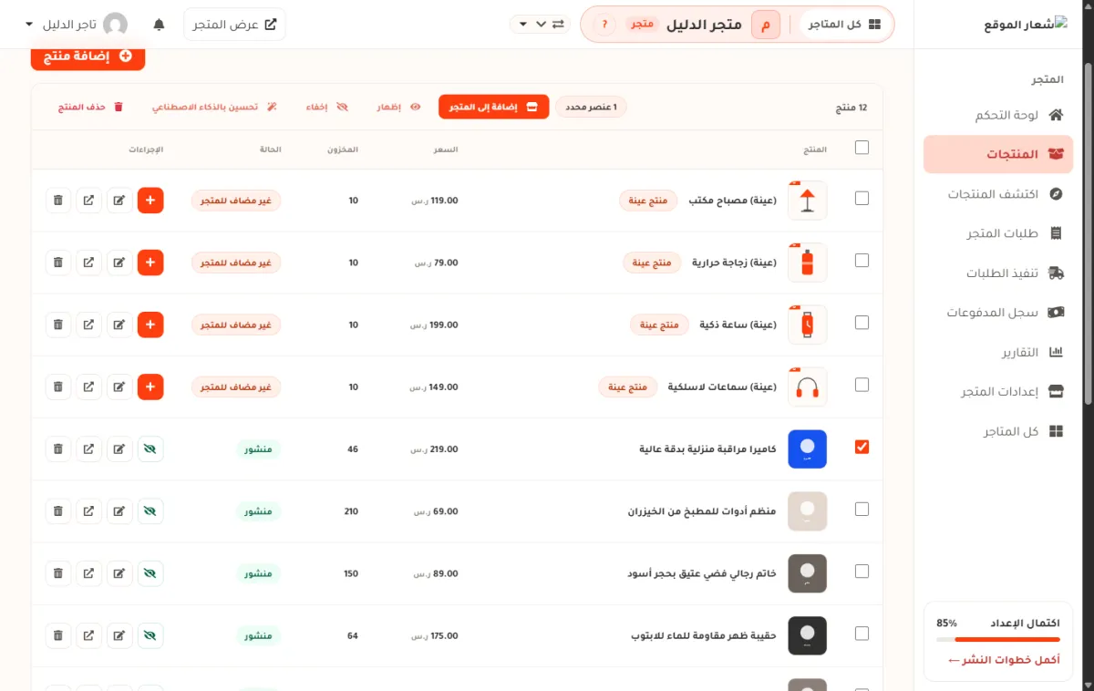Delete the home security camera (كاميرا مراقبة منزلية) product

pyautogui.click(x=58, y=449)
